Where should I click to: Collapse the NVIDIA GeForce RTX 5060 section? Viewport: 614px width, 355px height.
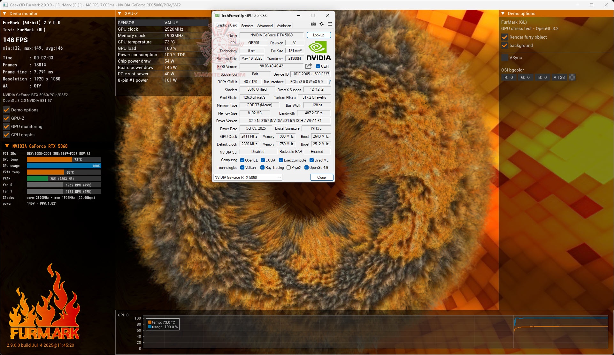[x=7, y=146]
